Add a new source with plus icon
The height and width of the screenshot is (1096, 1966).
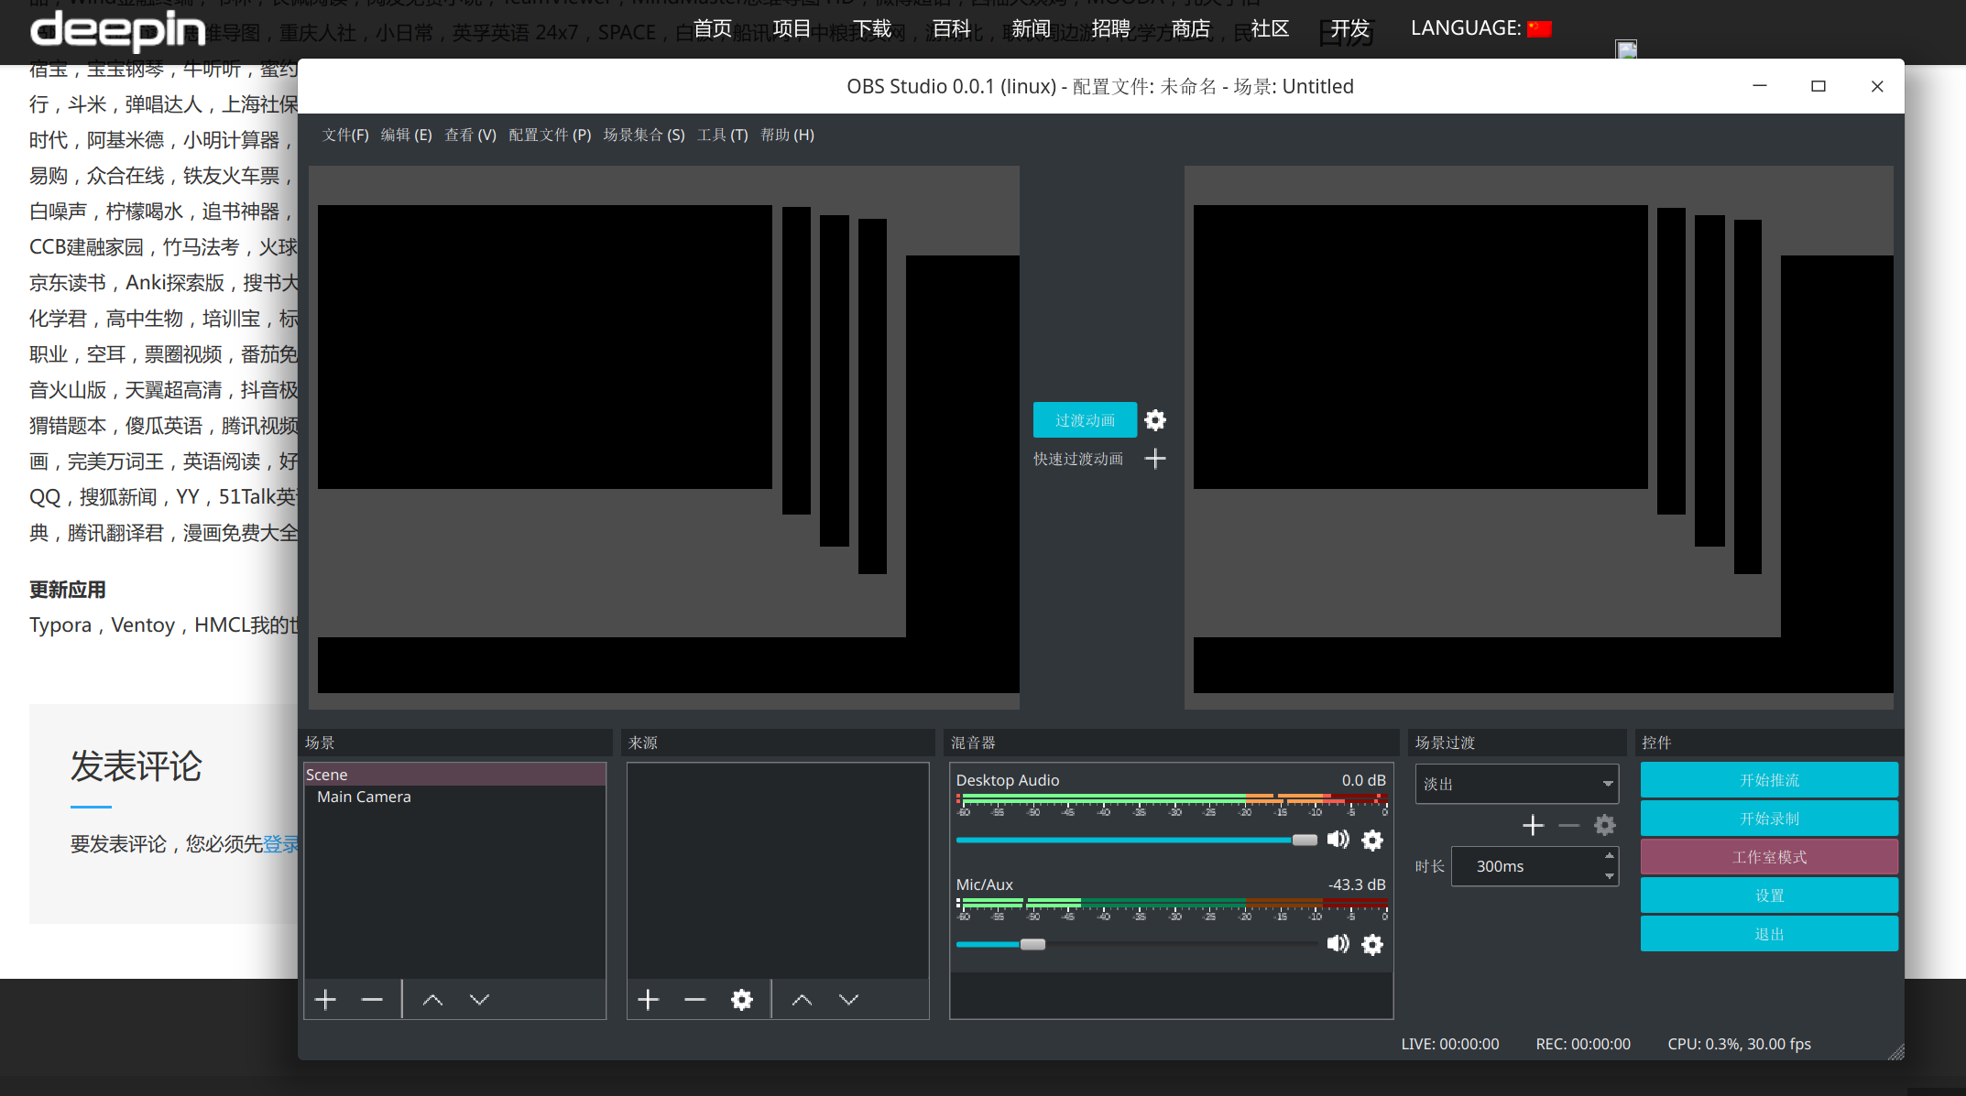point(649,1000)
